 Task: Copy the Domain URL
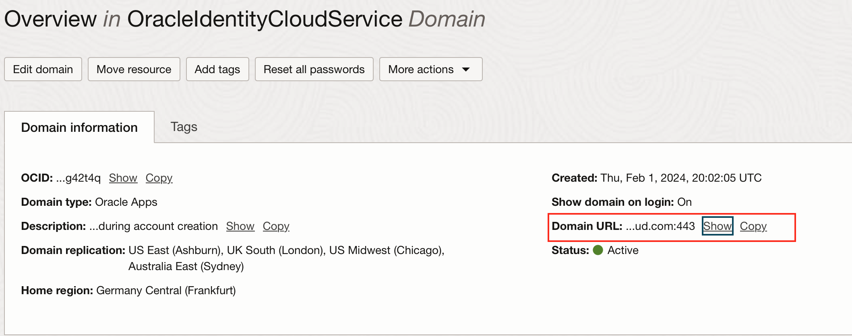(x=753, y=226)
